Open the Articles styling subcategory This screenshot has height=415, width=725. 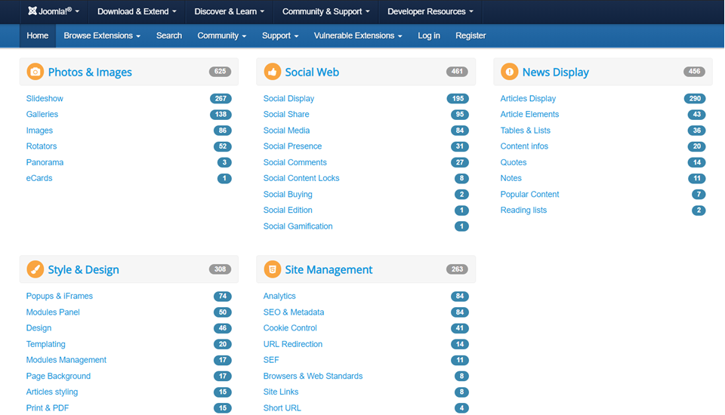[52, 392]
